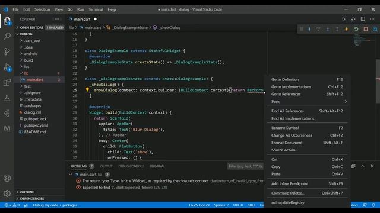The height and width of the screenshot is (213, 380).
Task: Pause the debug session
Action: click(309, 29)
